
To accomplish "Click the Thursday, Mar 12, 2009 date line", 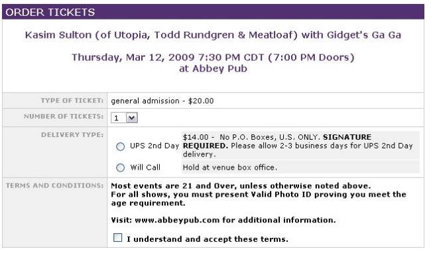I will (x=213, y=58).
